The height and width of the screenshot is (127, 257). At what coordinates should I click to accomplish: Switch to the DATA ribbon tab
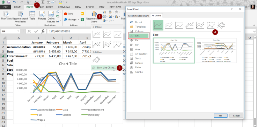(78, 7)
